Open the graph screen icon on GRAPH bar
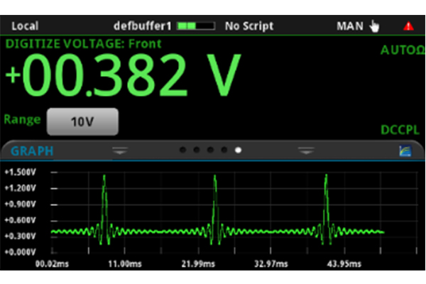 click(405, 151)
